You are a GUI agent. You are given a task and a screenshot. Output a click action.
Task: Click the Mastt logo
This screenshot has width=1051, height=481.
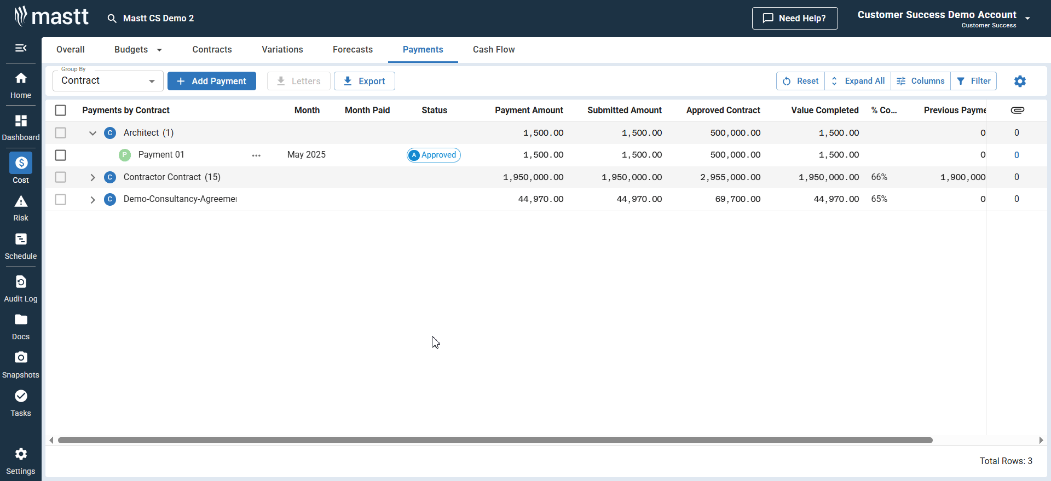click(51, 16)
